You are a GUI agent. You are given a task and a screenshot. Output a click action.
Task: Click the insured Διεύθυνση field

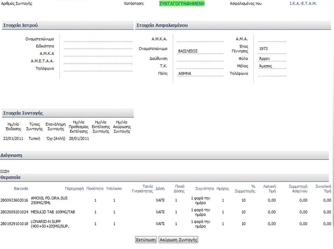(x=200, y=58)
